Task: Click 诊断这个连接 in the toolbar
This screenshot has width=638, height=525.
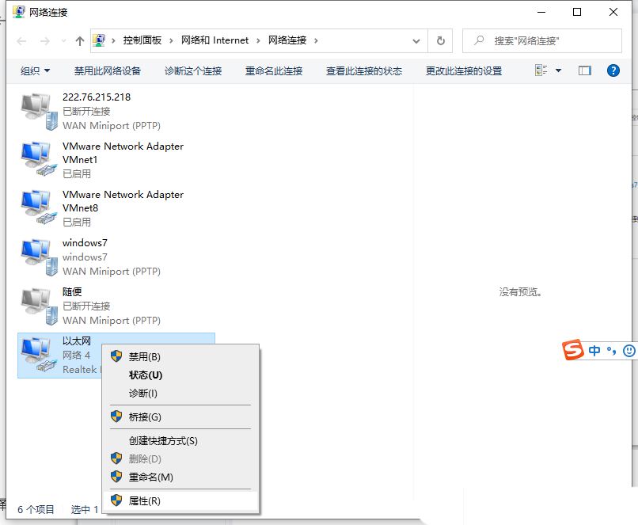Action: tap(192, 70)
